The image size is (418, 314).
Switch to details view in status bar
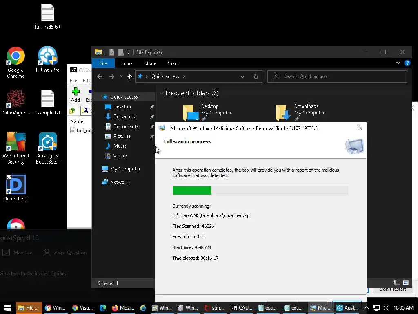coord(397,283)
